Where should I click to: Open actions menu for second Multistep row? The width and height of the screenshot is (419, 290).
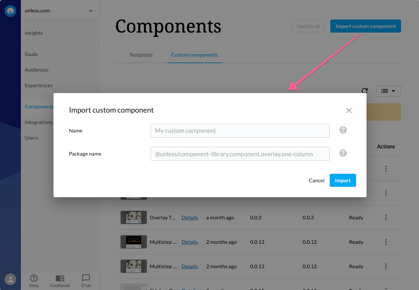(x=386, y=266)
